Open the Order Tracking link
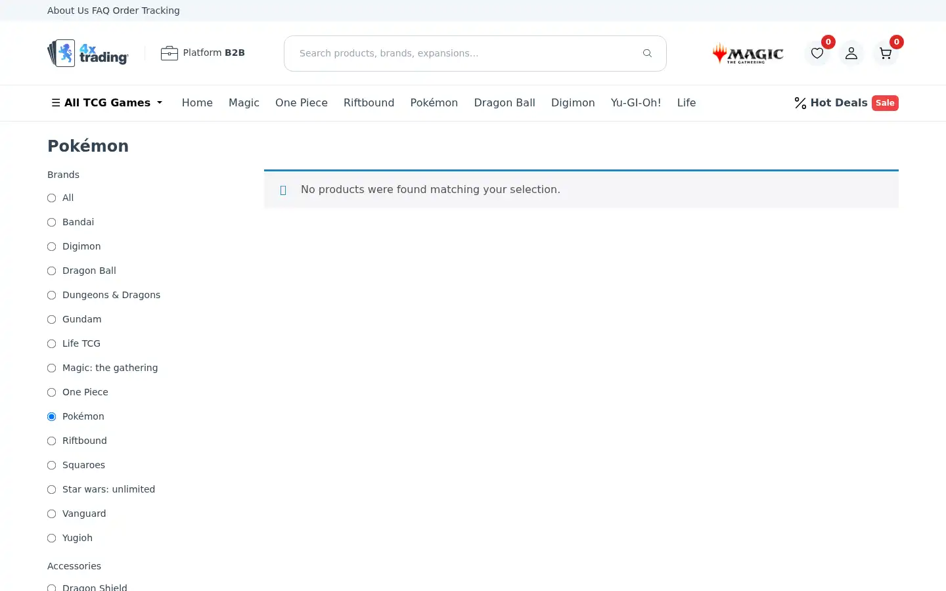 [x=146, y=11]
